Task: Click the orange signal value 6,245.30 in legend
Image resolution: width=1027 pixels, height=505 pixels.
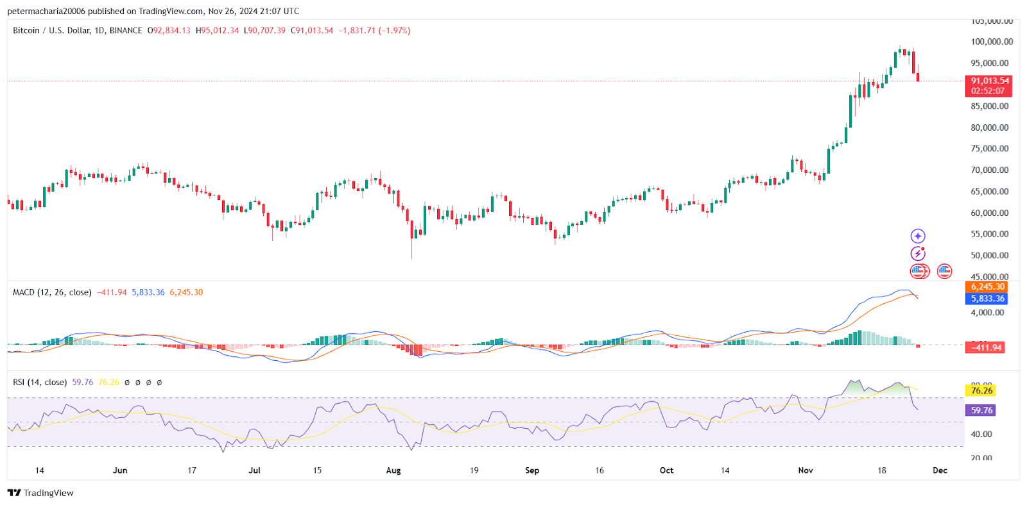Action: [x=186, y=292]
